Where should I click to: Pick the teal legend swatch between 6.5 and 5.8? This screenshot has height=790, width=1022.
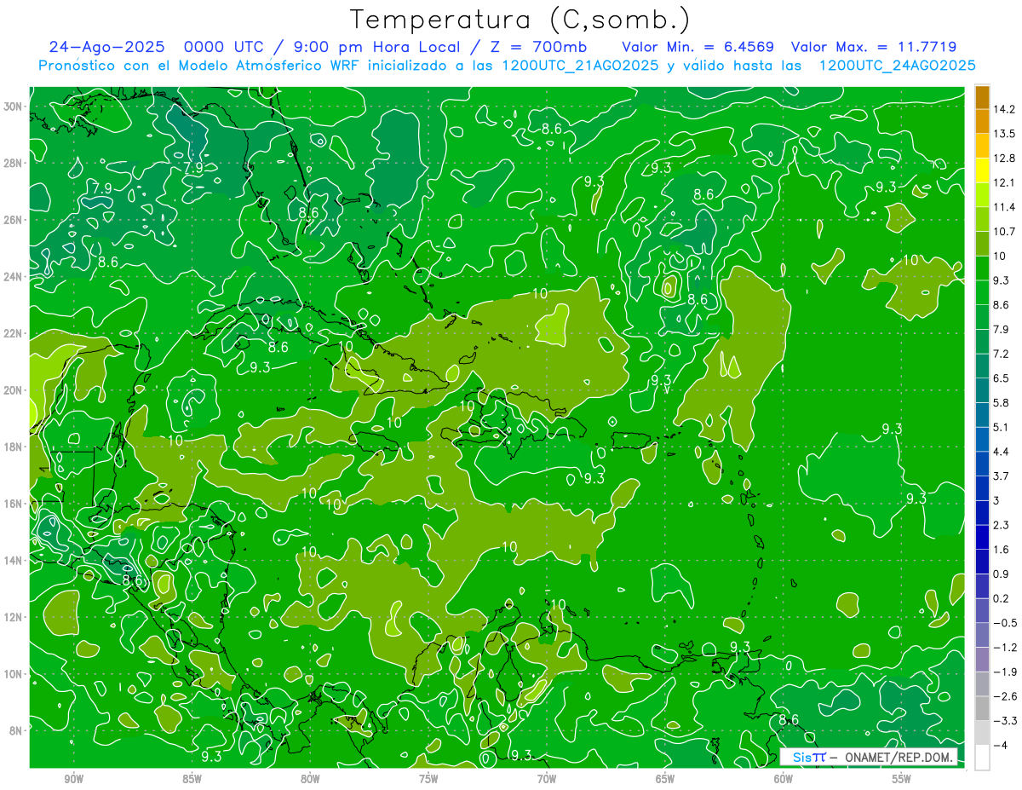point(982,390)
